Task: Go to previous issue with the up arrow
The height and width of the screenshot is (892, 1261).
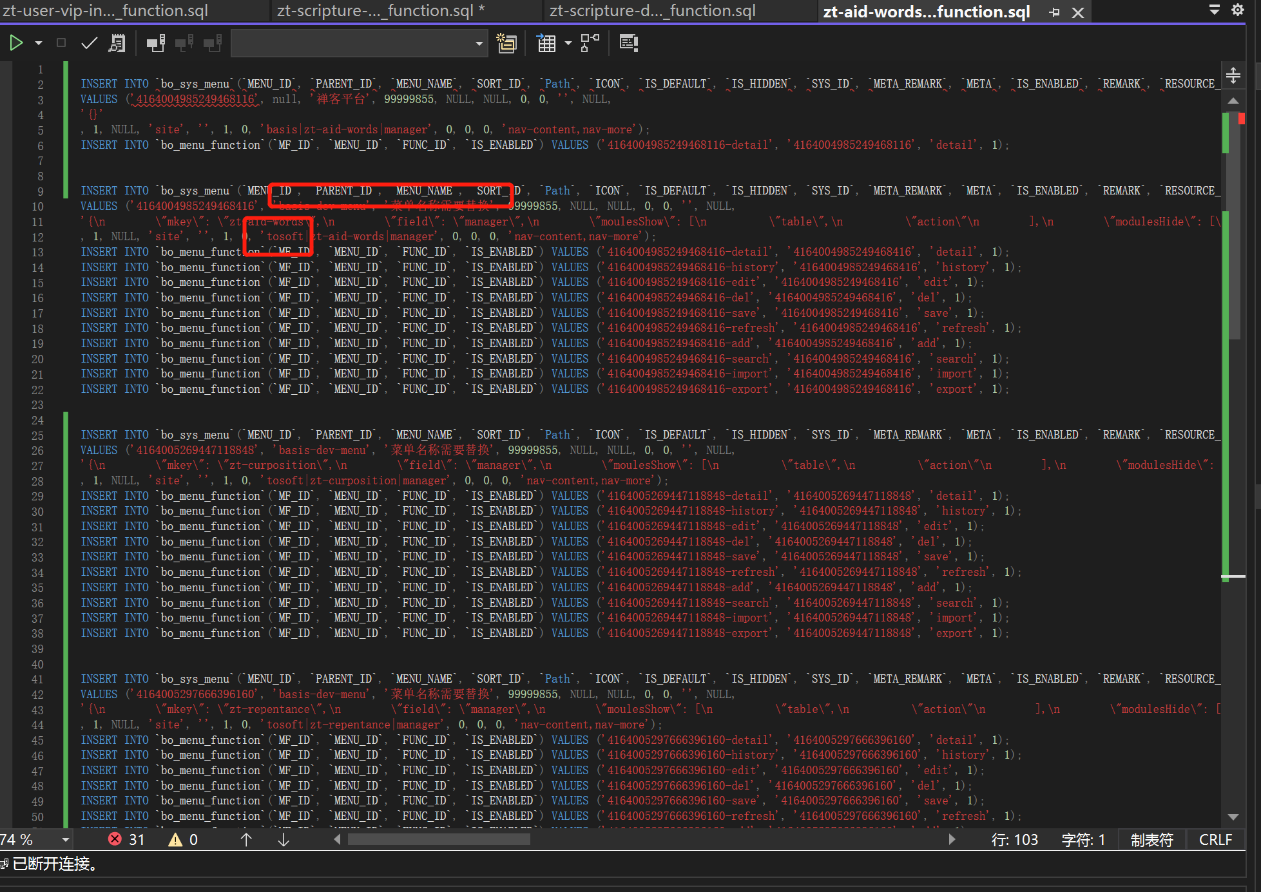Action: click(246, 839)
